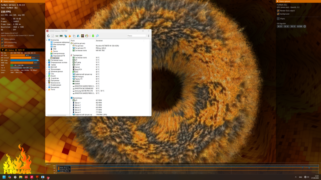321x180 pixels.
Task: Select Имя компьютера tree item
Action: 58,44
